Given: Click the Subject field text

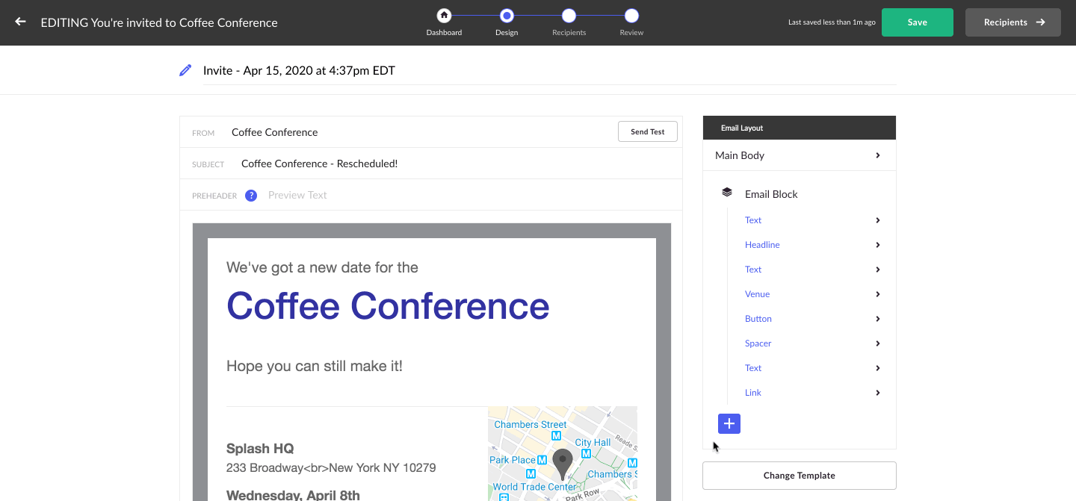Looking at the screenshot, I should point(319,164).
